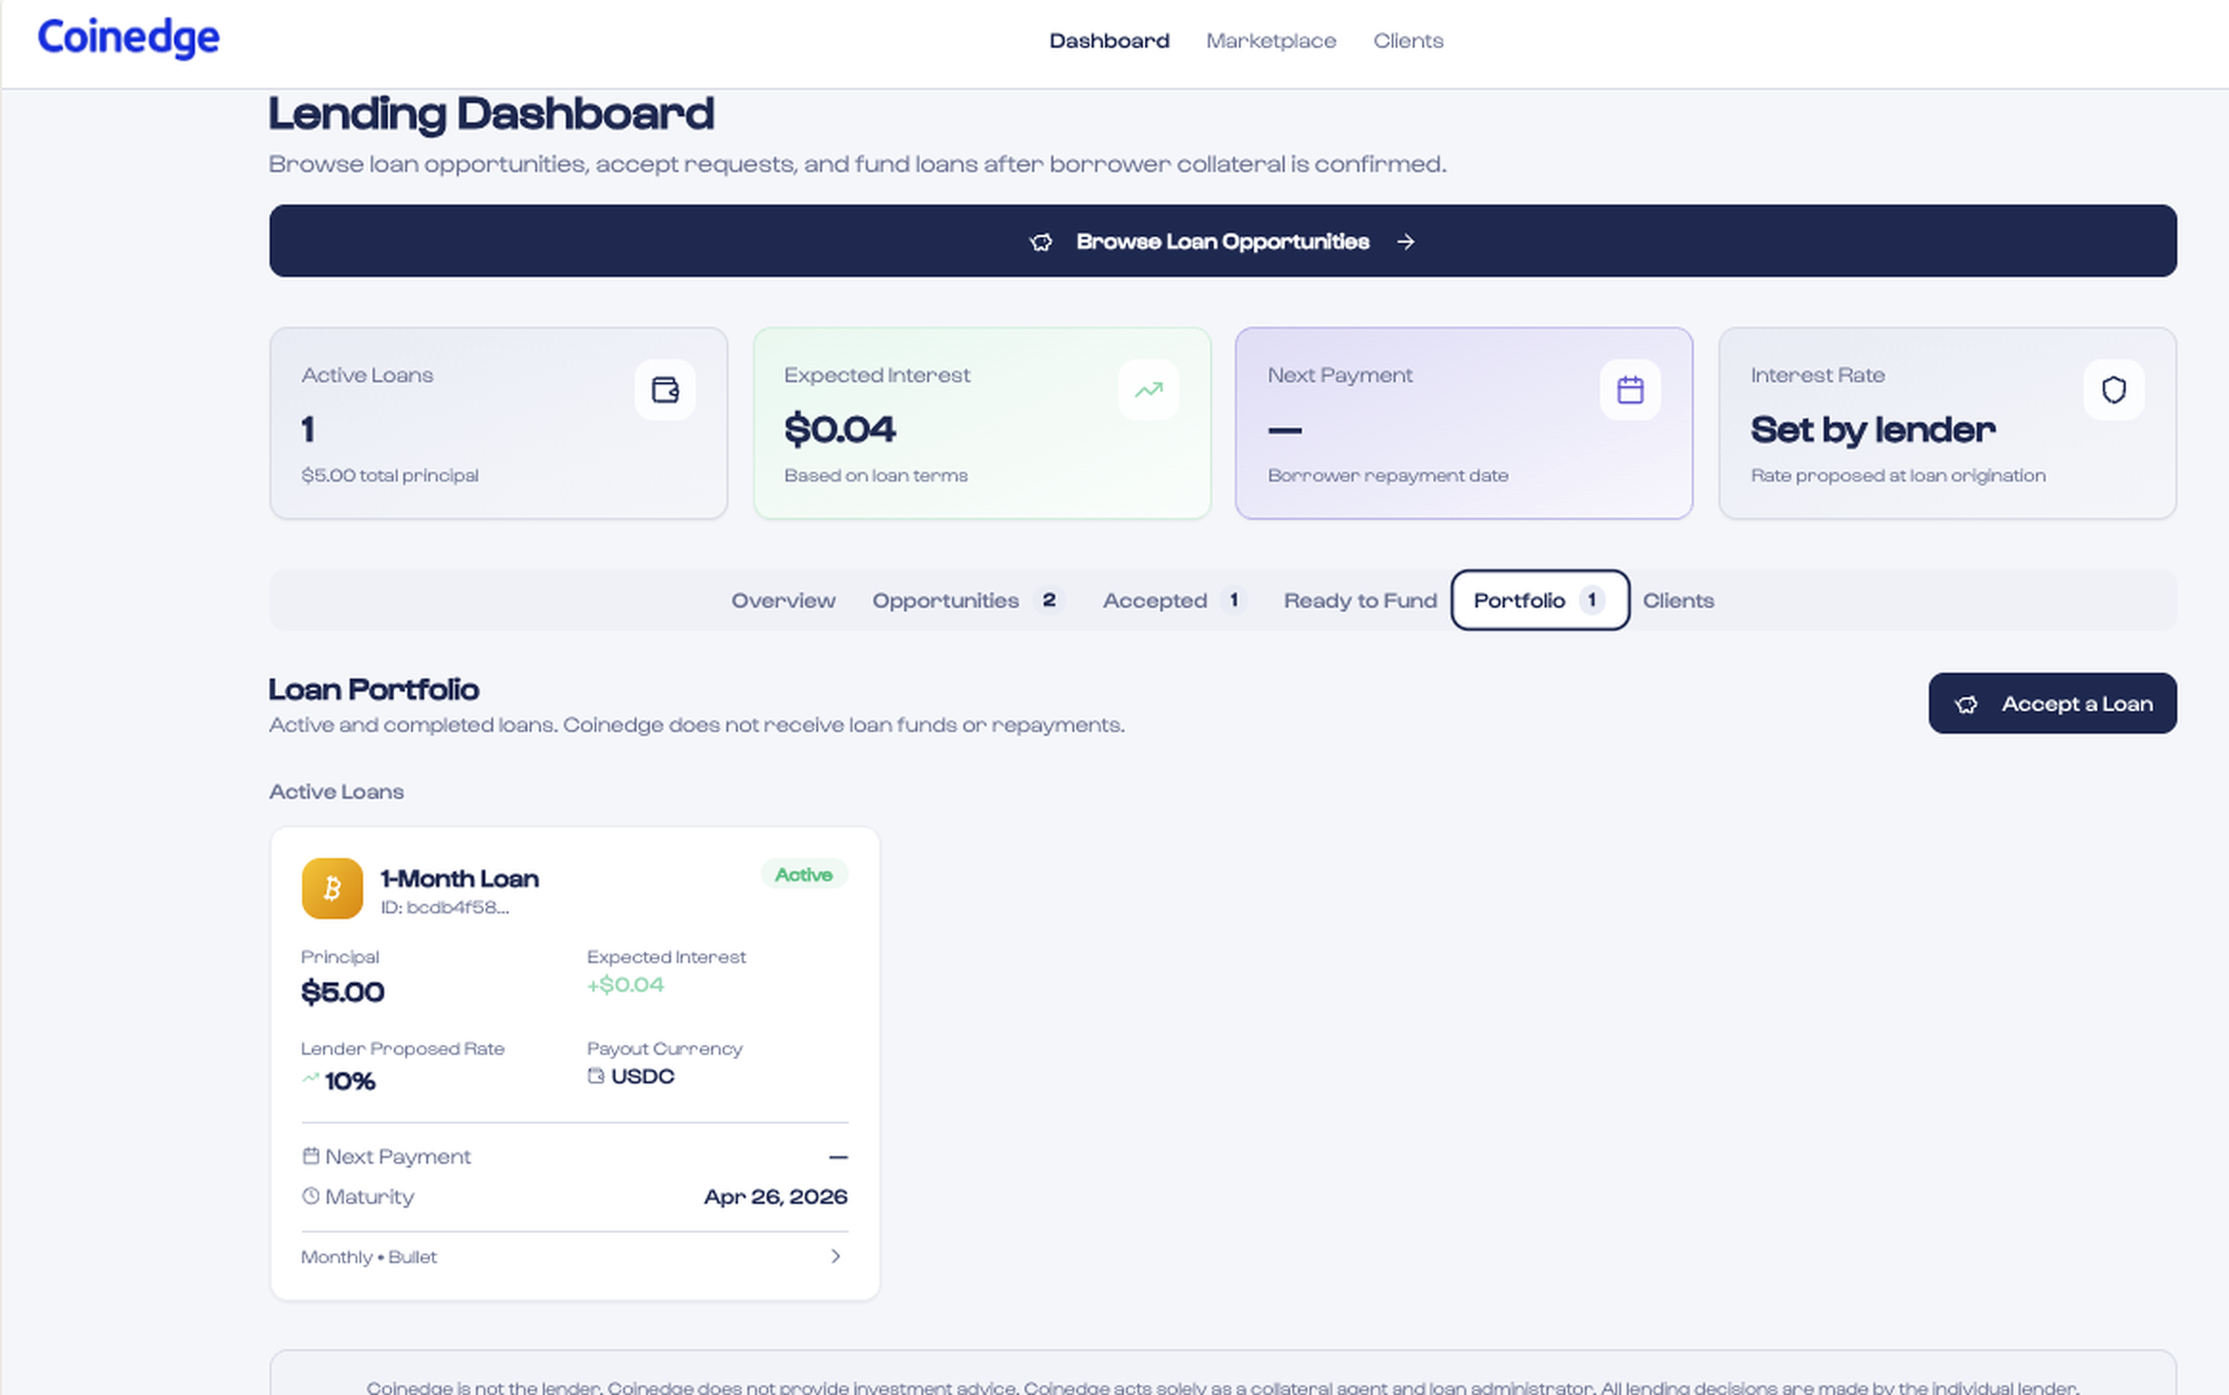Screen dimensions: 2229x1395
Task: Click the Bitcoin icon on the 1-Month Loan card
Action: tap(332, 889)
